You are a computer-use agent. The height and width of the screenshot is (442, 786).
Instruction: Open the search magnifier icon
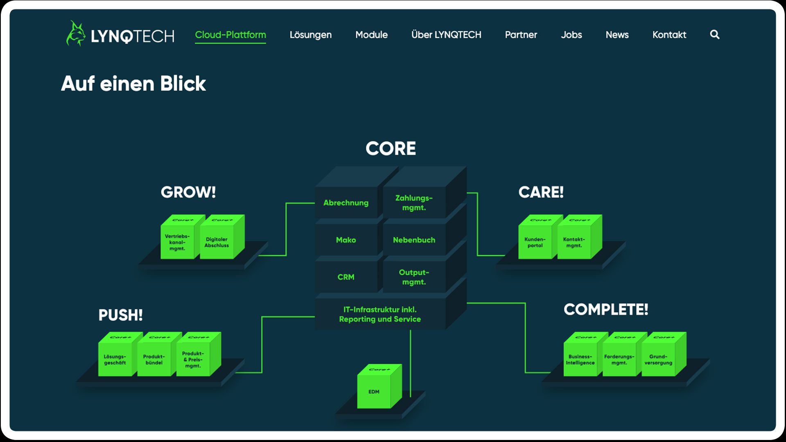715,35
